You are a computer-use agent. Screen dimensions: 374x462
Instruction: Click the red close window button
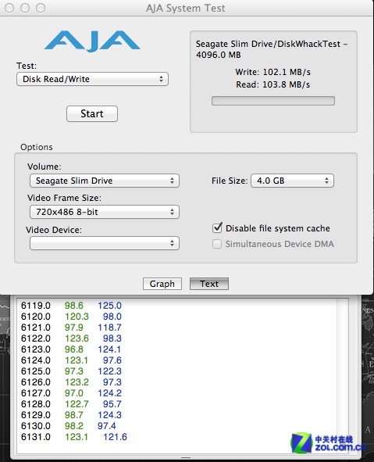9,8
